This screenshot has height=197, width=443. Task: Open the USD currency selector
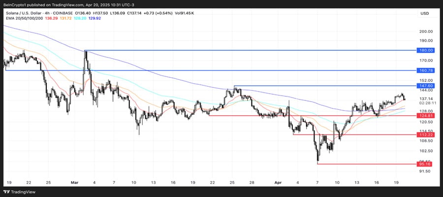[424, 13]
